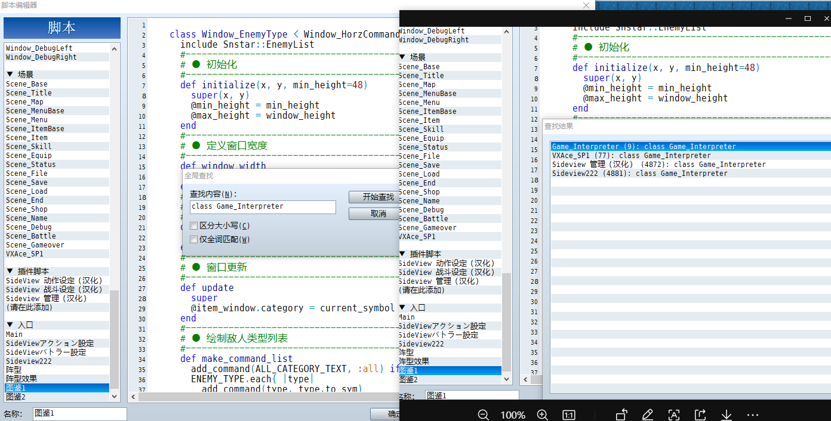Screen dimensions: 831x421
Task: Select Game_Interpreter (9) search result
Action: [690, 147]
